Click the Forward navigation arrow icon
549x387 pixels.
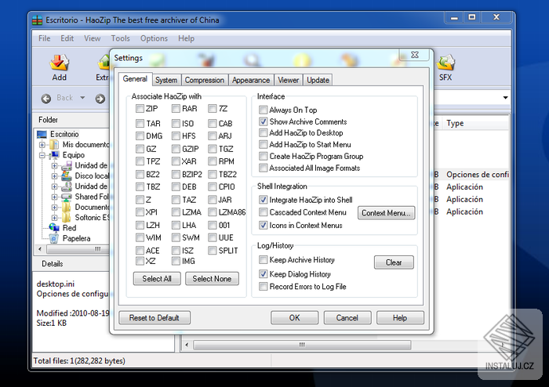pyautogui.click(x=100, y=99)
